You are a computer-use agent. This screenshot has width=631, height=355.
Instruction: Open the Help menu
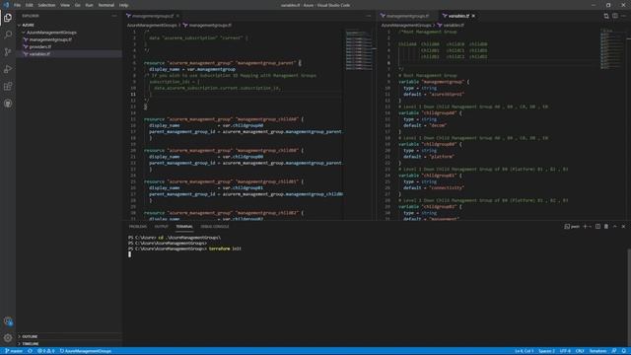124,5
